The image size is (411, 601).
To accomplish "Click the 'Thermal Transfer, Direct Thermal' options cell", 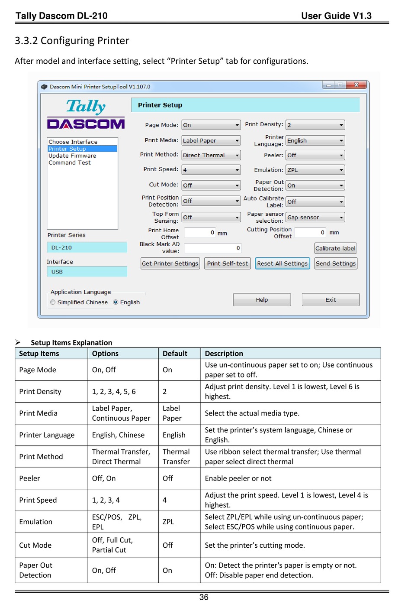I will (x=123, y=457).
